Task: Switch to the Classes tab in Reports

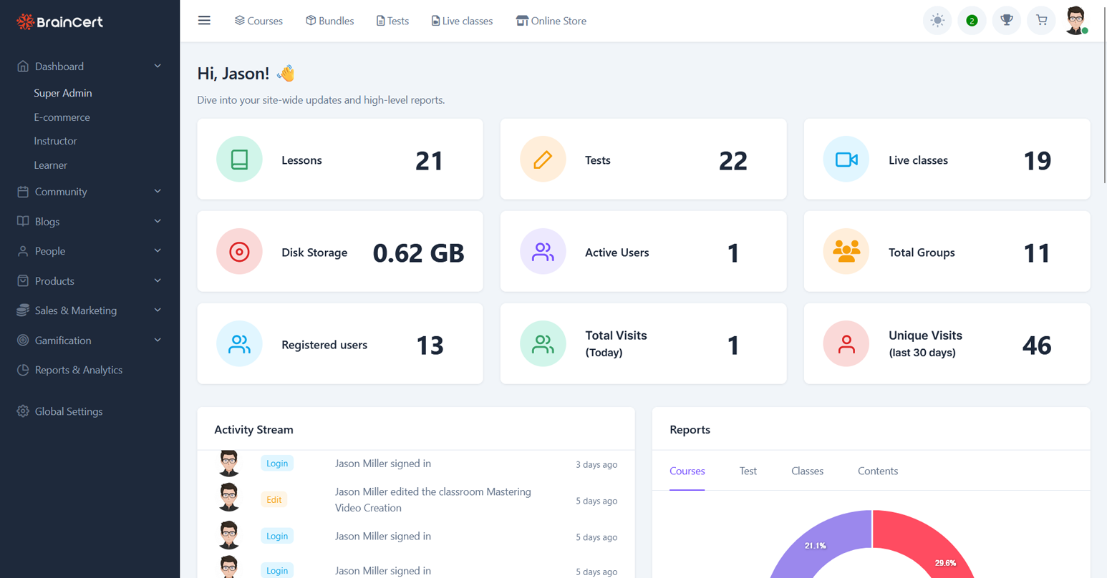Action: tap(807, 471)
